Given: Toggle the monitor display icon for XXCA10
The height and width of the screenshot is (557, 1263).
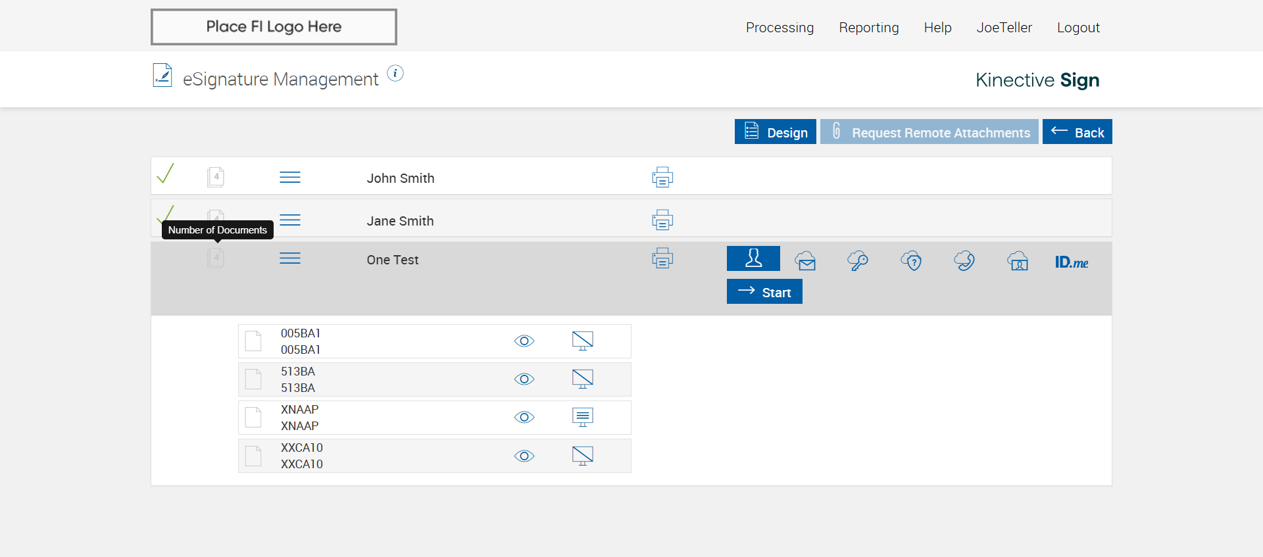Looking at the screenshot, I should tap(583, 455).
